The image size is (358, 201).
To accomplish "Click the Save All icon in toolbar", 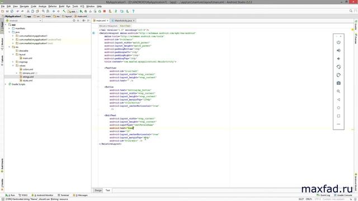I will coord(7,11).
